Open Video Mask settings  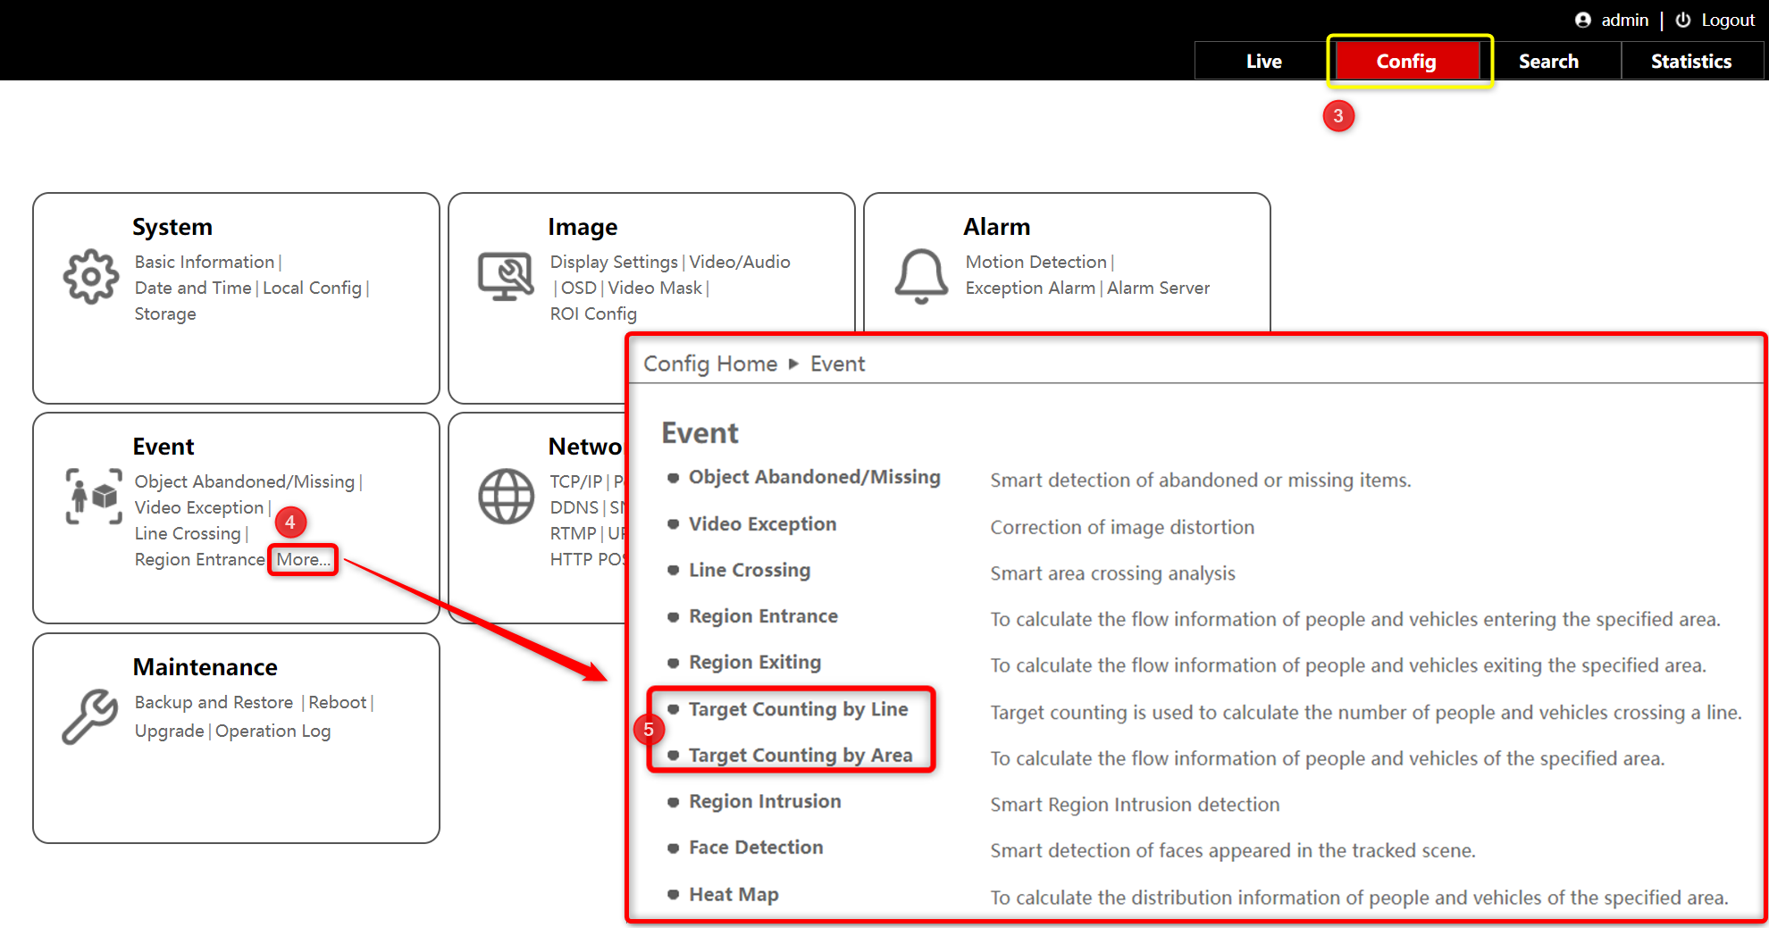pos(655,288)
